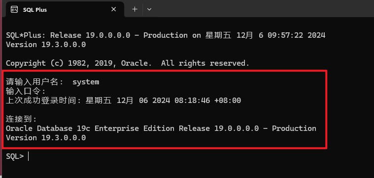Click All rights reserved text

[x=205, y=63]
